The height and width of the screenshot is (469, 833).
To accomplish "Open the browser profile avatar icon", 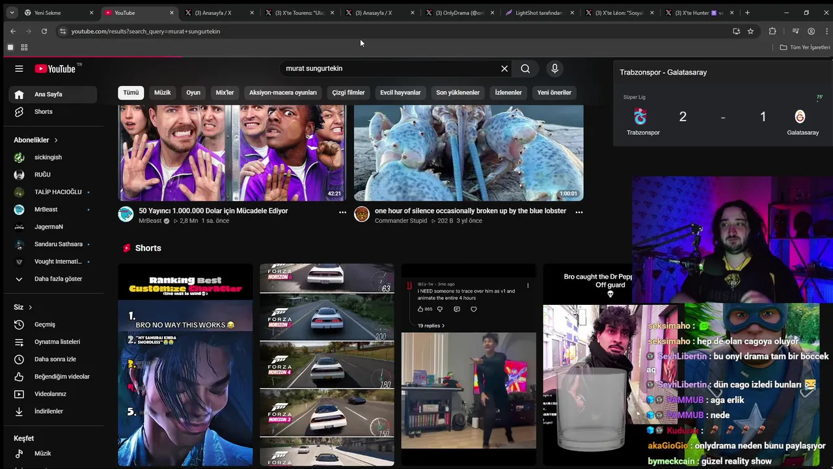I will (x=811, y=31).
